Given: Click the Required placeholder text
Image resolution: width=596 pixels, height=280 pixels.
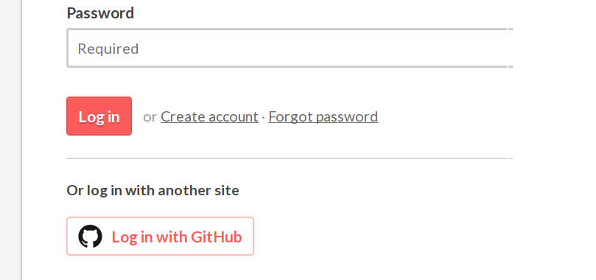Looking at the screenshot, I should coord(108,49).
